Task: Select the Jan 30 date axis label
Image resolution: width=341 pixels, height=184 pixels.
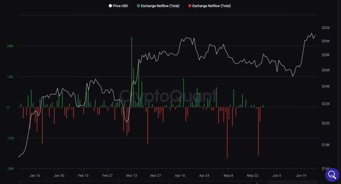Action: click(59, 176)
